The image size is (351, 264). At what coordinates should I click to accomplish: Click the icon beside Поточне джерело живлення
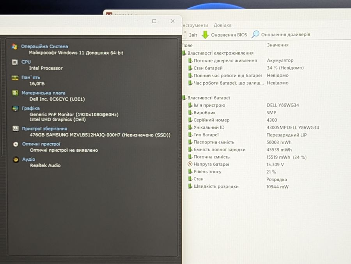190,60
